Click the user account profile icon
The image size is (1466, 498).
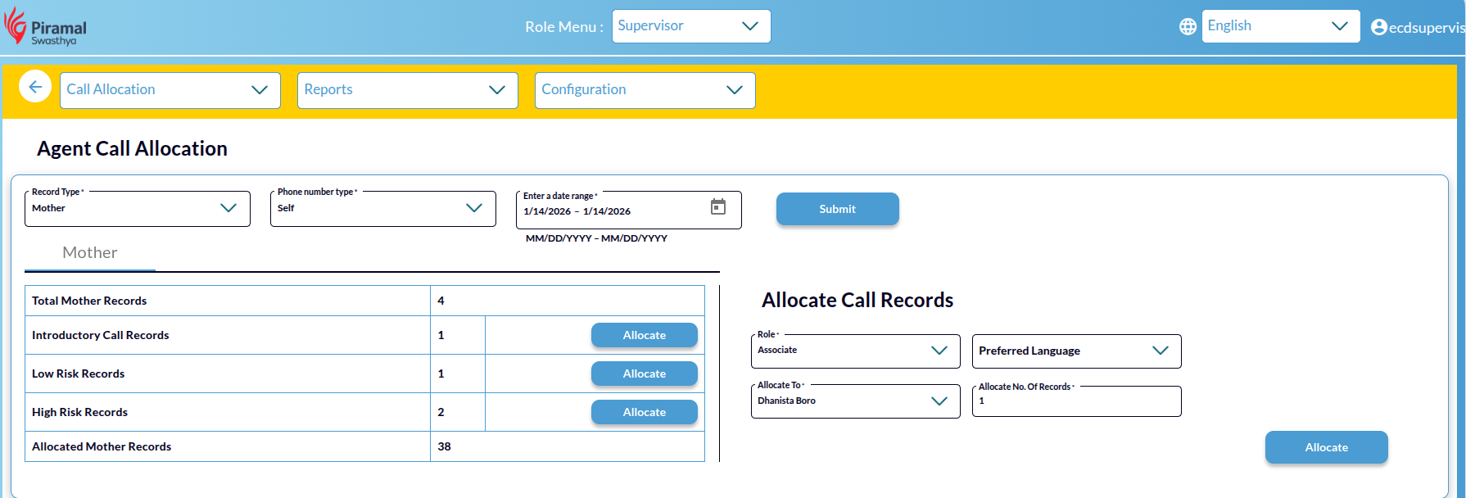[1378, 27]
